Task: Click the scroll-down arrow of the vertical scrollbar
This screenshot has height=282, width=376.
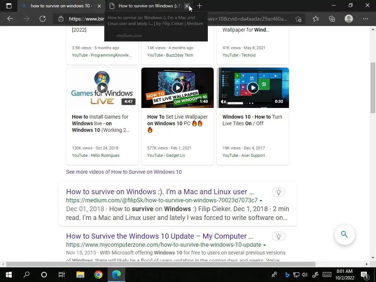Action: point(373,258)
